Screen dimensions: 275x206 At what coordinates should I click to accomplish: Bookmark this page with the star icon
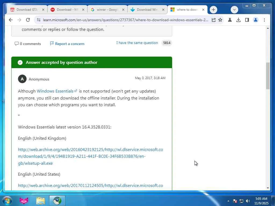tap(220, 20)
